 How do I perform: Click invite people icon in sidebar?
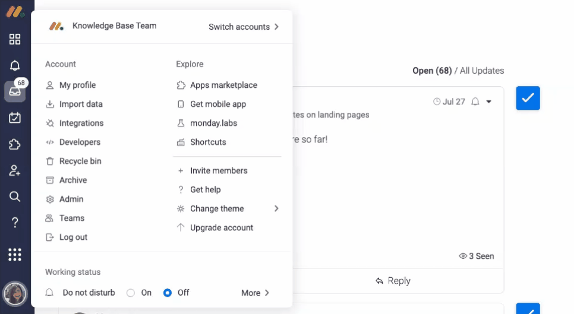point(15,170)
